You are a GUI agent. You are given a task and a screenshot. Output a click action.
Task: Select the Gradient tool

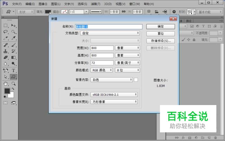point(13,57)
